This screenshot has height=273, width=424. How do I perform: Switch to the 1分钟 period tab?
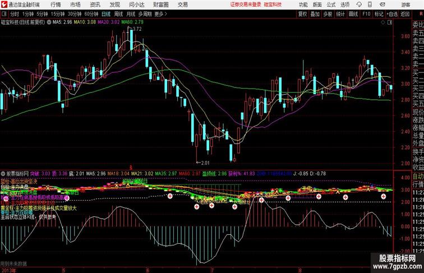click(28, 14)
